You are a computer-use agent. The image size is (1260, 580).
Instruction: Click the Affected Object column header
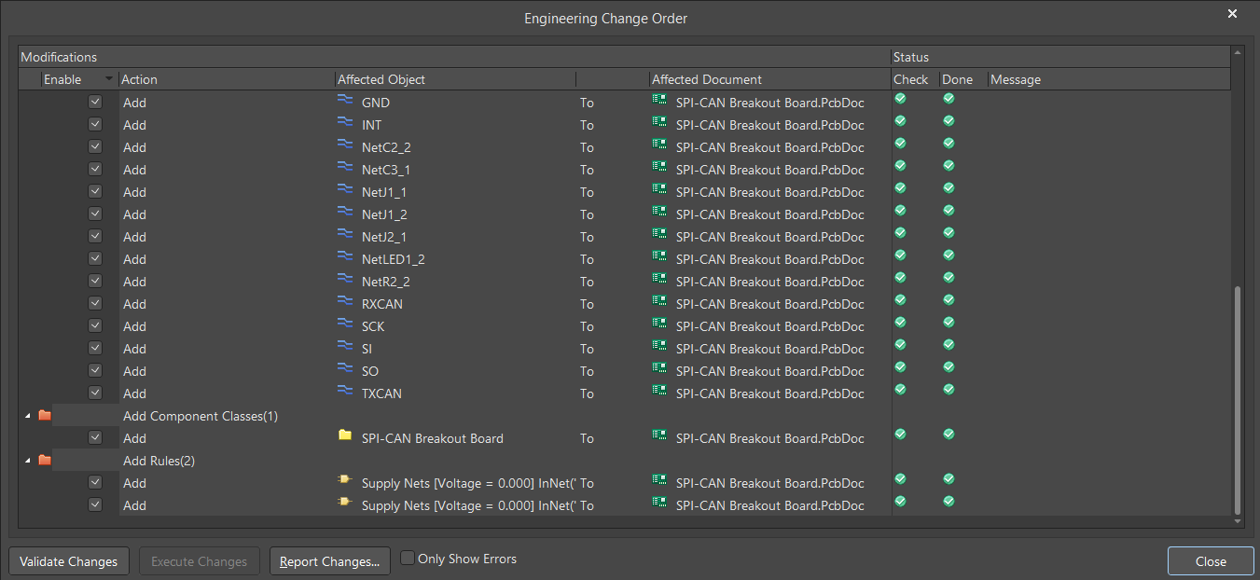point(455,79)
